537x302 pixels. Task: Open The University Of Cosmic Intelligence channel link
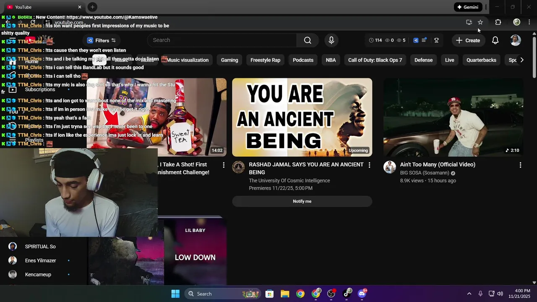pos(289,181)
